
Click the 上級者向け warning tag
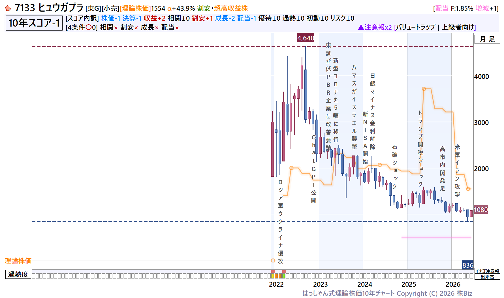coord(458,27)
